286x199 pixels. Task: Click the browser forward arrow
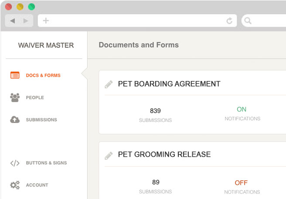[26, 20]
